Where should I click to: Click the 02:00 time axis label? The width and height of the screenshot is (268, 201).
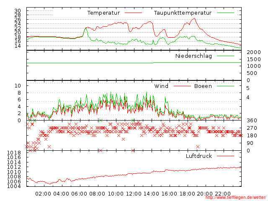tap(43, 194)
